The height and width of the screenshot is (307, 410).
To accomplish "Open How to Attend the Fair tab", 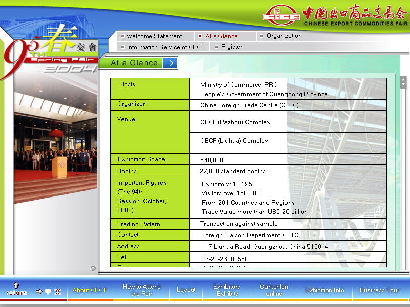I will (x=141, y=290).
